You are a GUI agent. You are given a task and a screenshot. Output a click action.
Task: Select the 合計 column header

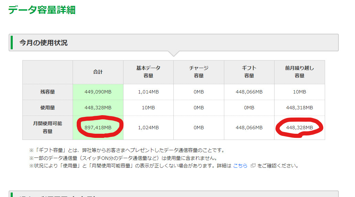(98, 72)
